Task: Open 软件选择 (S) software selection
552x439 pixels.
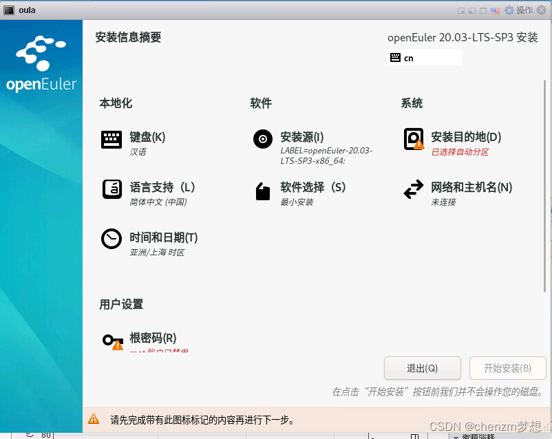Action: [299, 193]
